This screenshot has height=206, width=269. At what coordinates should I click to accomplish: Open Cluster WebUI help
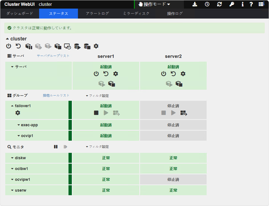coord(251,4)
